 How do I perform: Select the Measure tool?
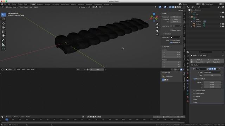[x=3, y=44]
